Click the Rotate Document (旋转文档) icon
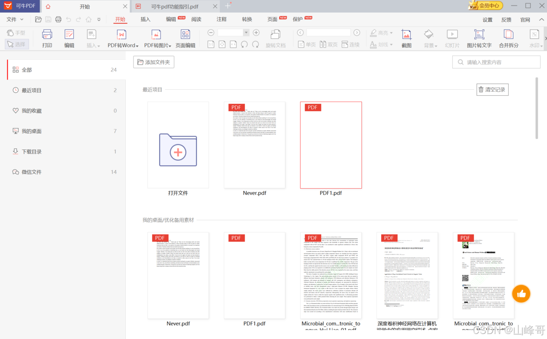The image size is (547, 339). pyautogui.click(x=275, y=39)
